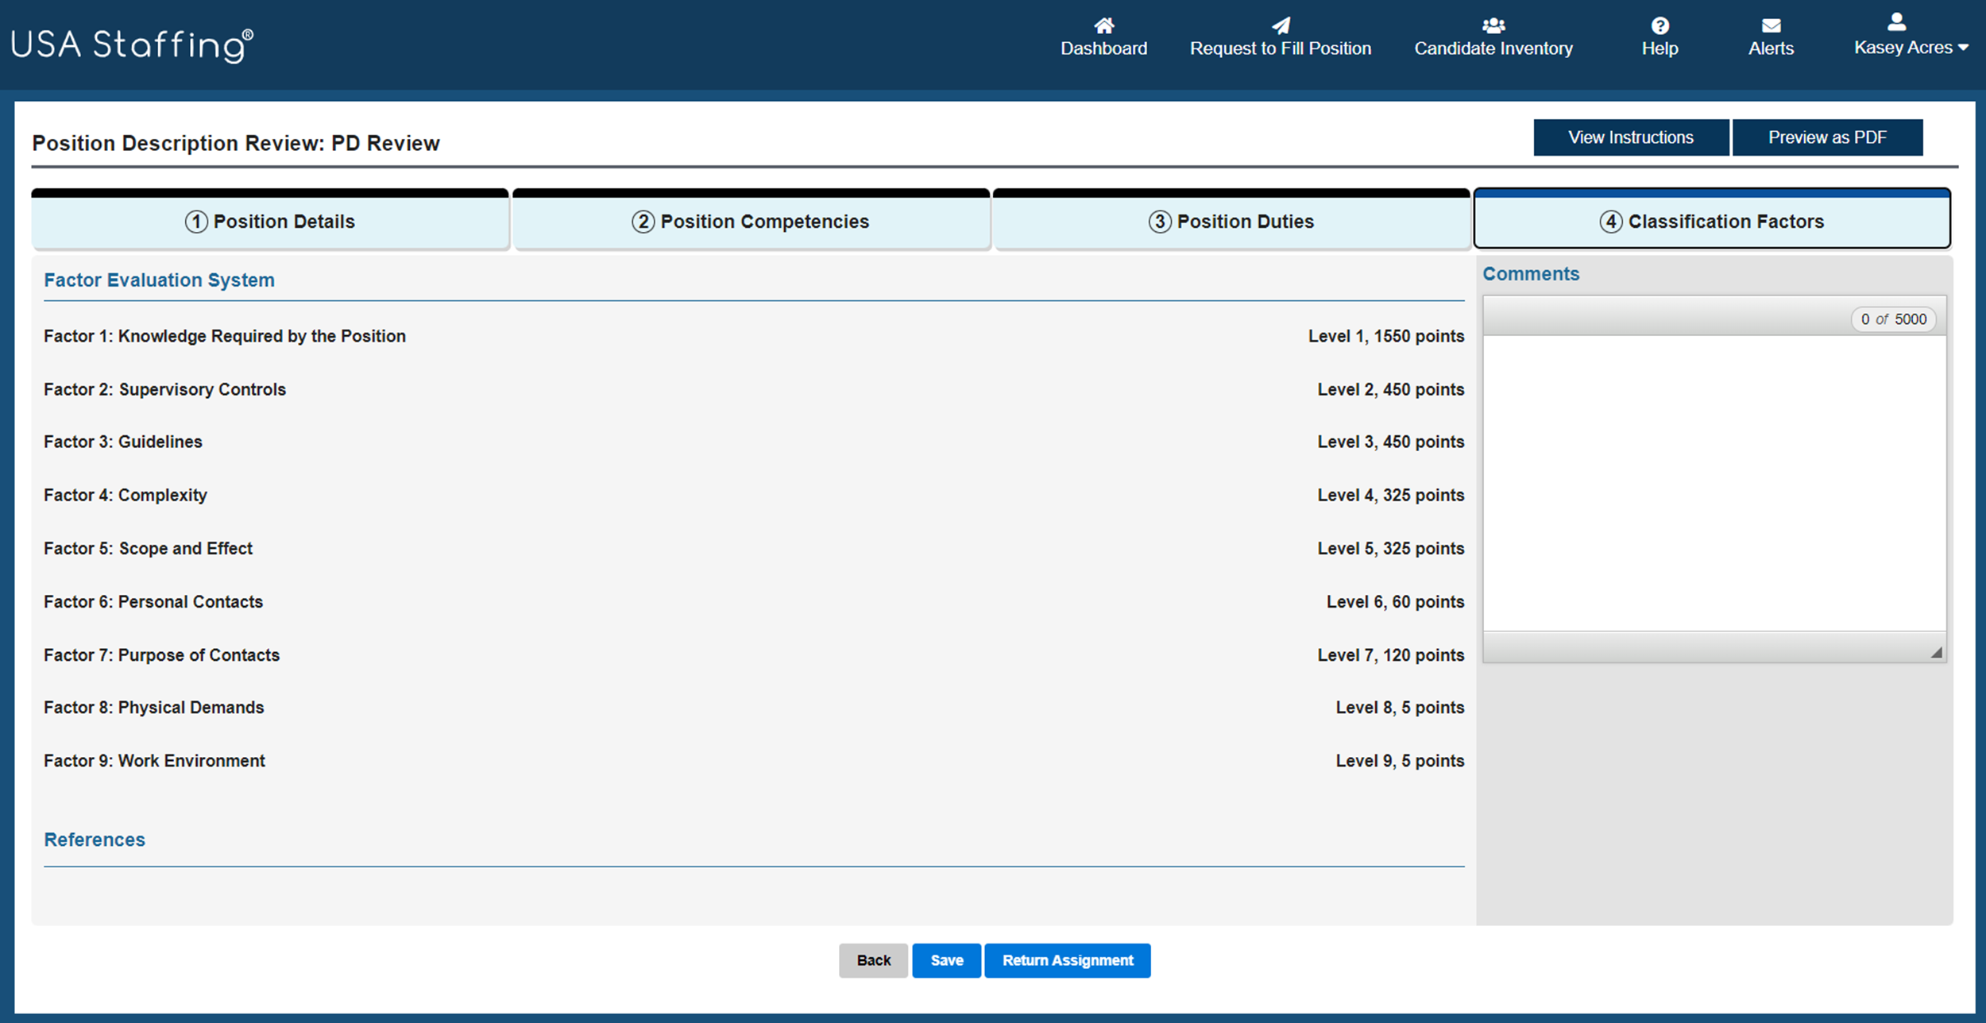
Task: Click the Back button
Action: point(873,960)
